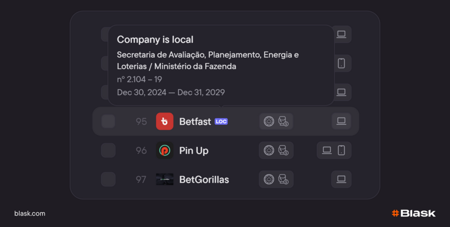
Task: Click the casino chip icon in Pin Up row
Action: click(269, 150)
